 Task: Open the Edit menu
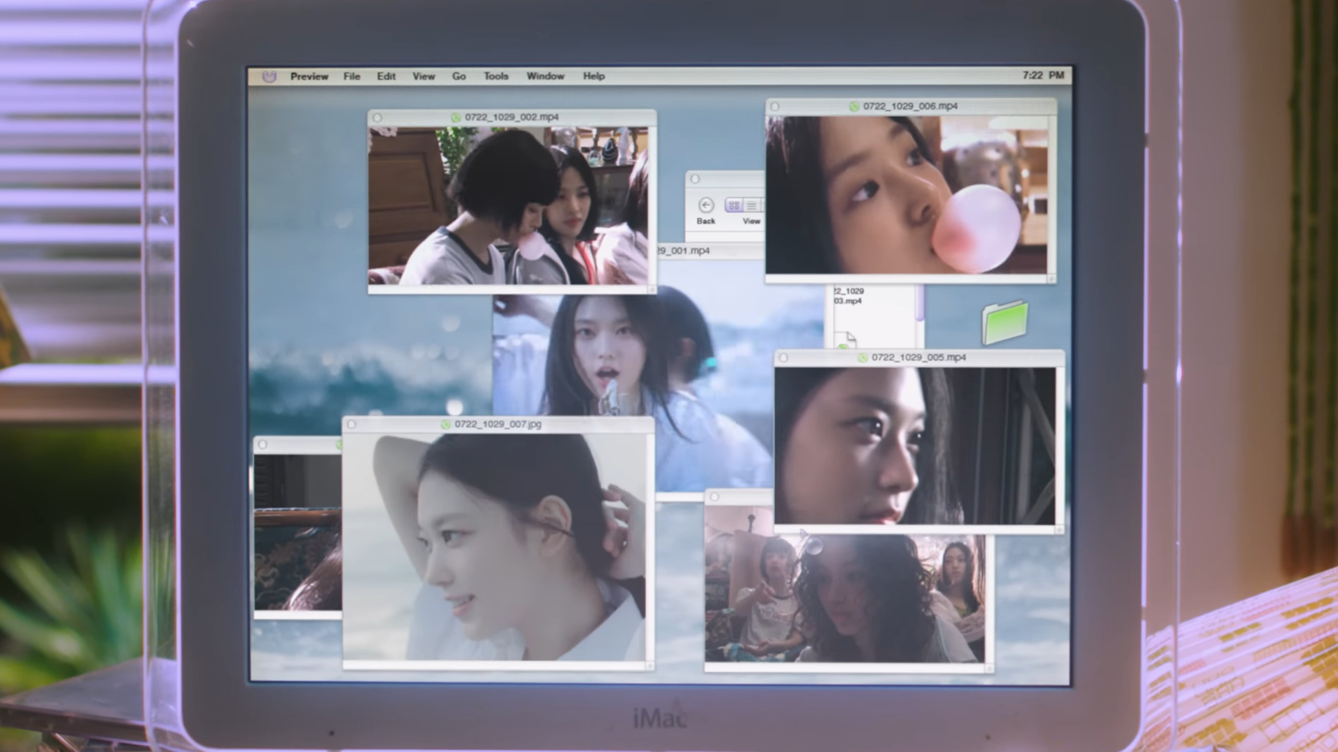coord(386,76)
